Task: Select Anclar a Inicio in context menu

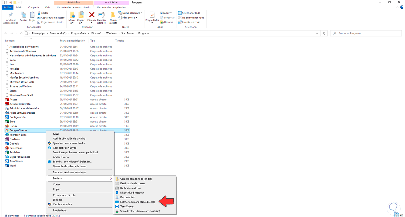Action: click(61, 157)
